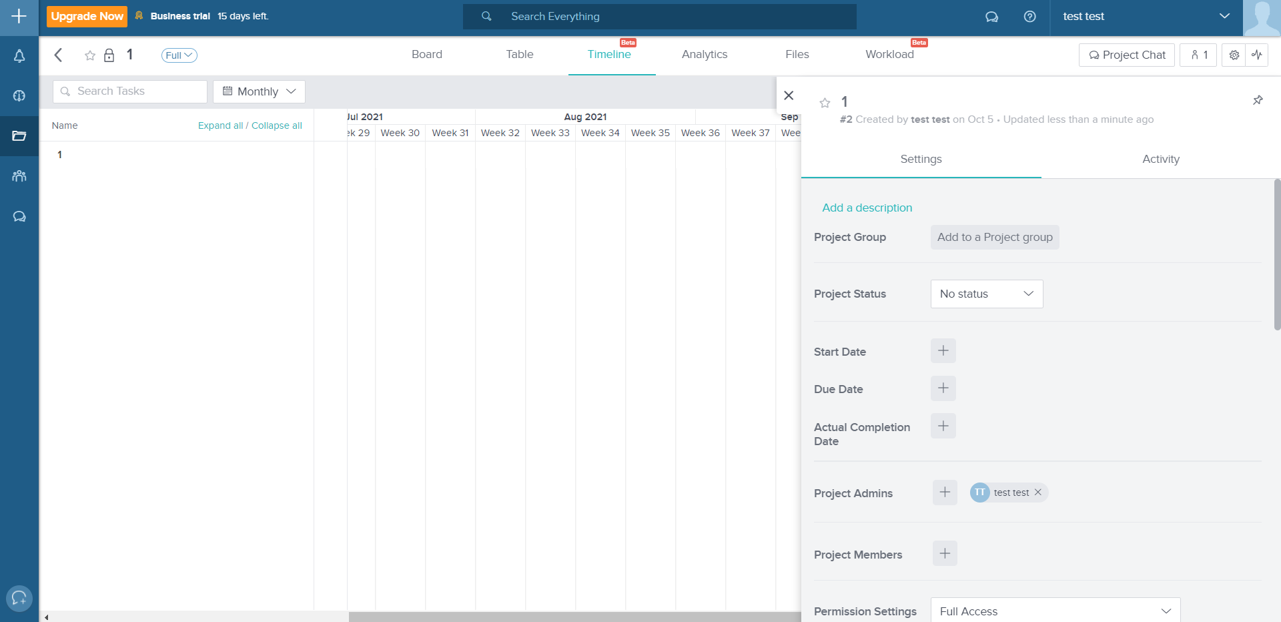
Task: Open the support chat icon at bottom-left
Action: [x=19, y=598]
